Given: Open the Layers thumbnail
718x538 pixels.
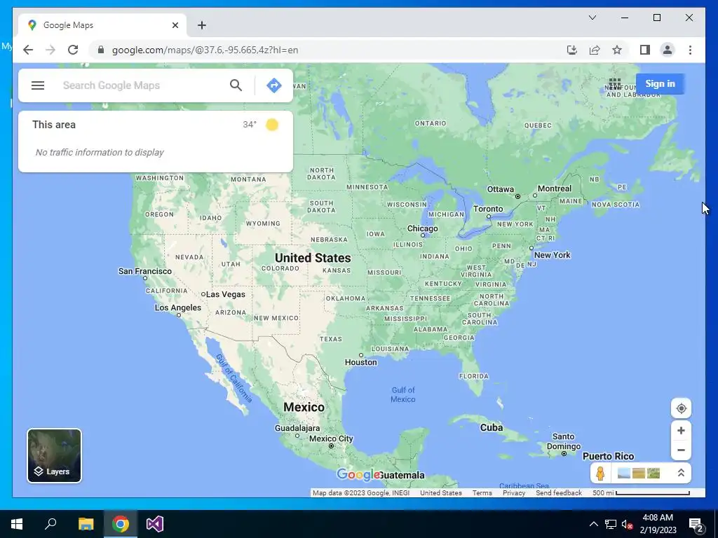Looking at the screenshot, I should click(x=55, y=455).
